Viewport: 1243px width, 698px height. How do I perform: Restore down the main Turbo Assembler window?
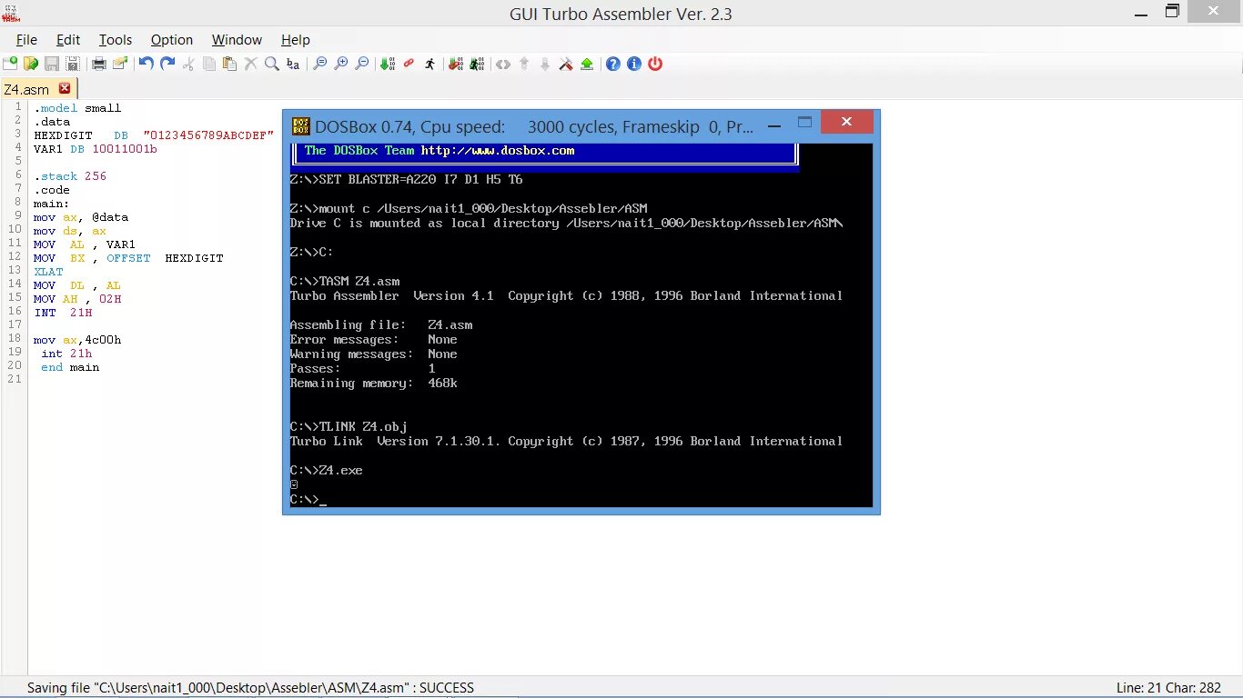pyautogui.click(x=1172, y=12)
